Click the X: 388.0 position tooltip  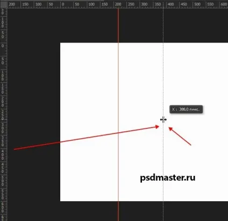[x=186, y=109]
